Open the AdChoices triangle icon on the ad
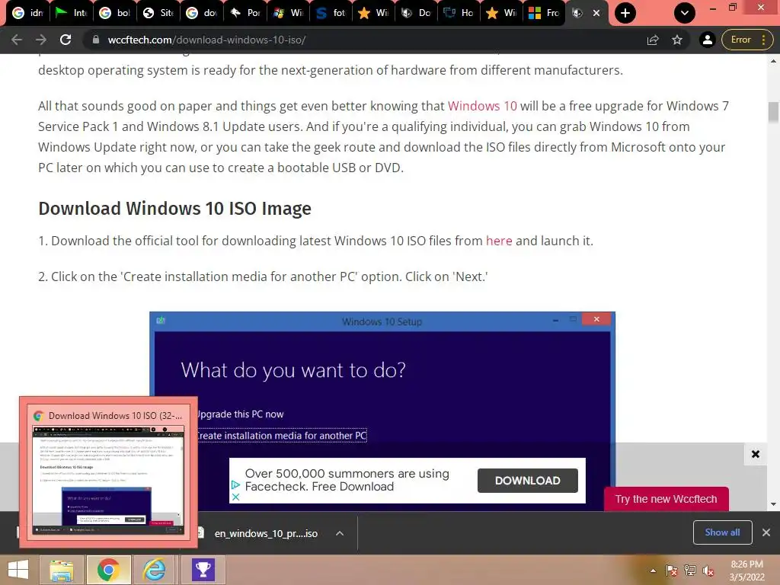The height and width of the screenshot is (585, 780). pyautogui.click(x=236, y=484)
